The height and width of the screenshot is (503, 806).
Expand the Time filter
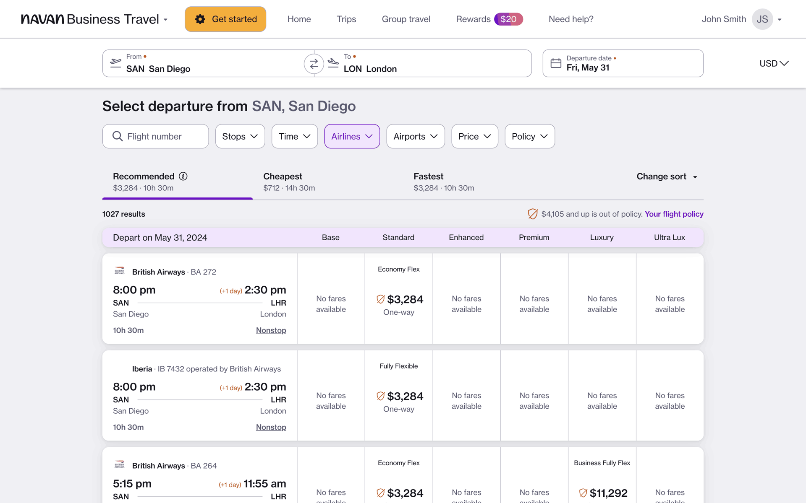[x=295, y=136]
